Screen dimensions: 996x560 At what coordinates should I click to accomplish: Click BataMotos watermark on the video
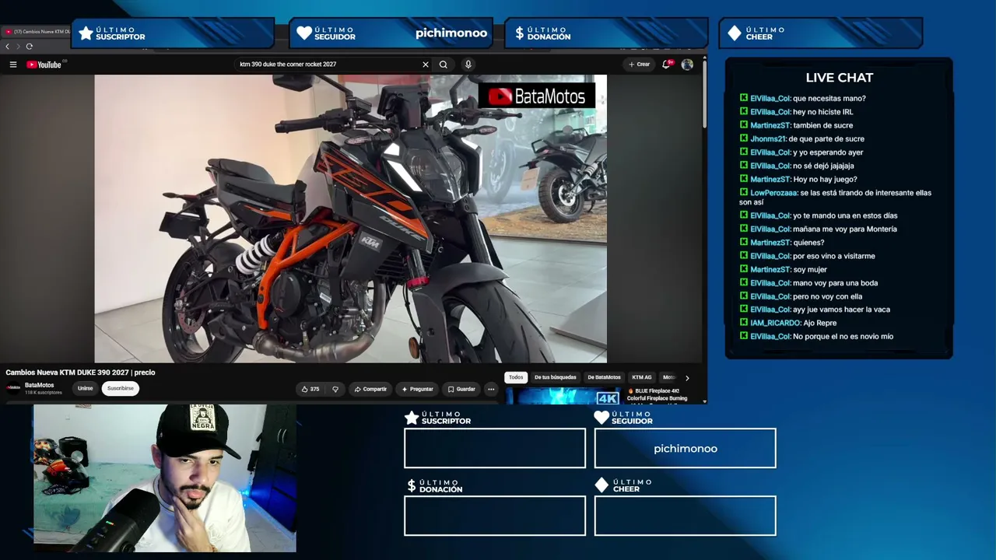tap(537, 96)
